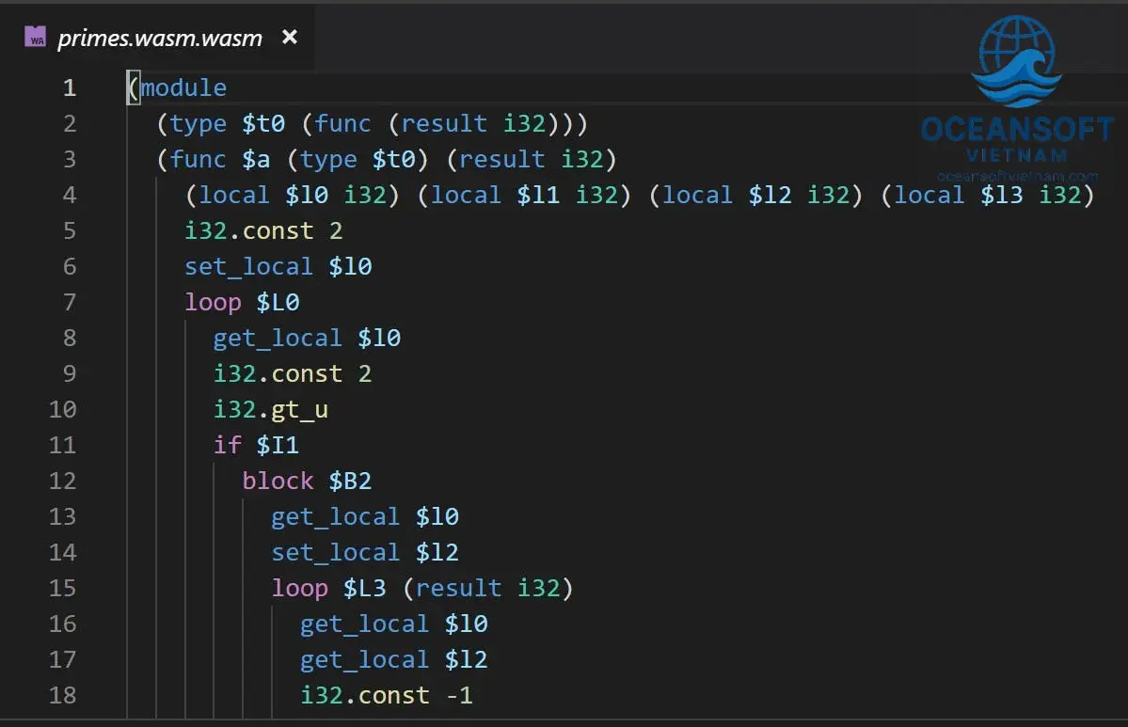Screen dimensions: 1128x727
Task: Click line number 8 in the gutter
Action: click(x=69, y=338)
